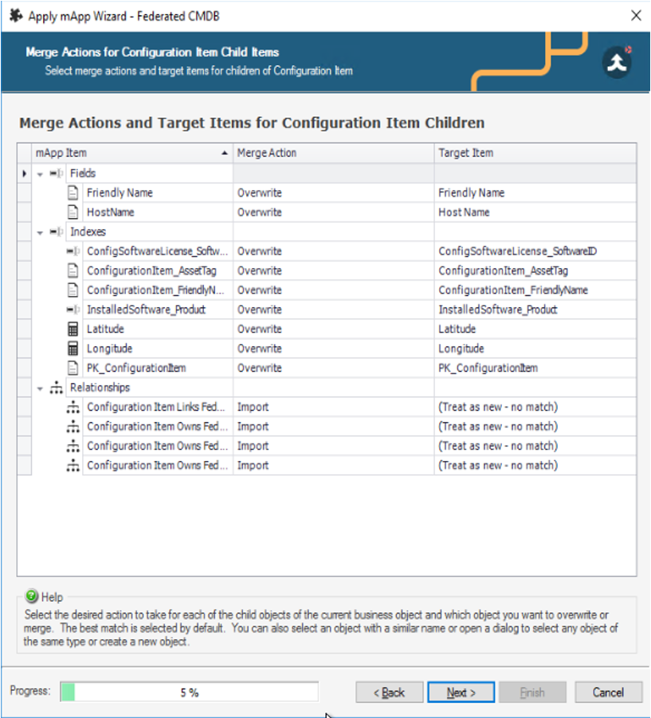The height and width of the screenshot is (718, 651).
Task: Select the Overwrite merge action for HostName
Action: tap(333, 213)
